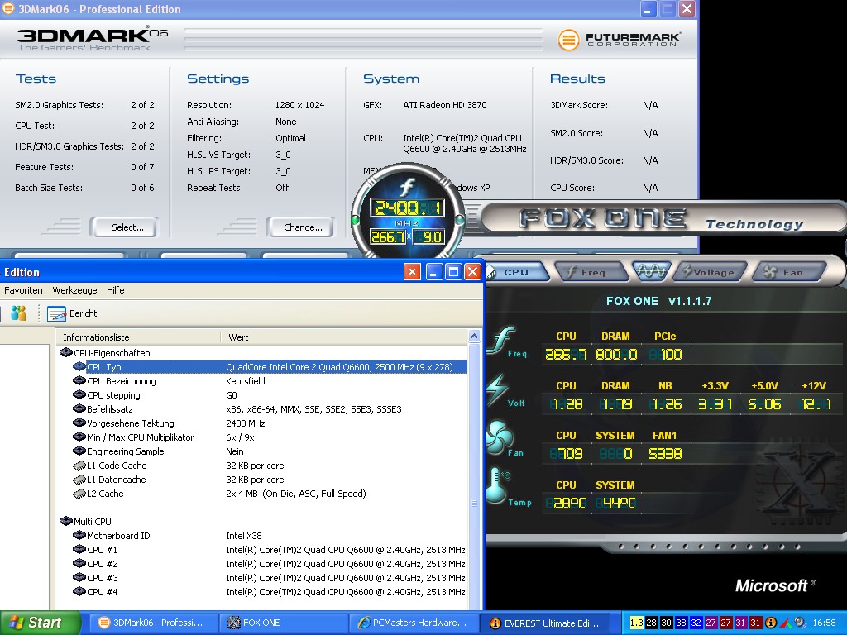The image size is (847, 635).
Task: Select the Min / Max CPU Multiplikator row
Action: coord(269,437)
